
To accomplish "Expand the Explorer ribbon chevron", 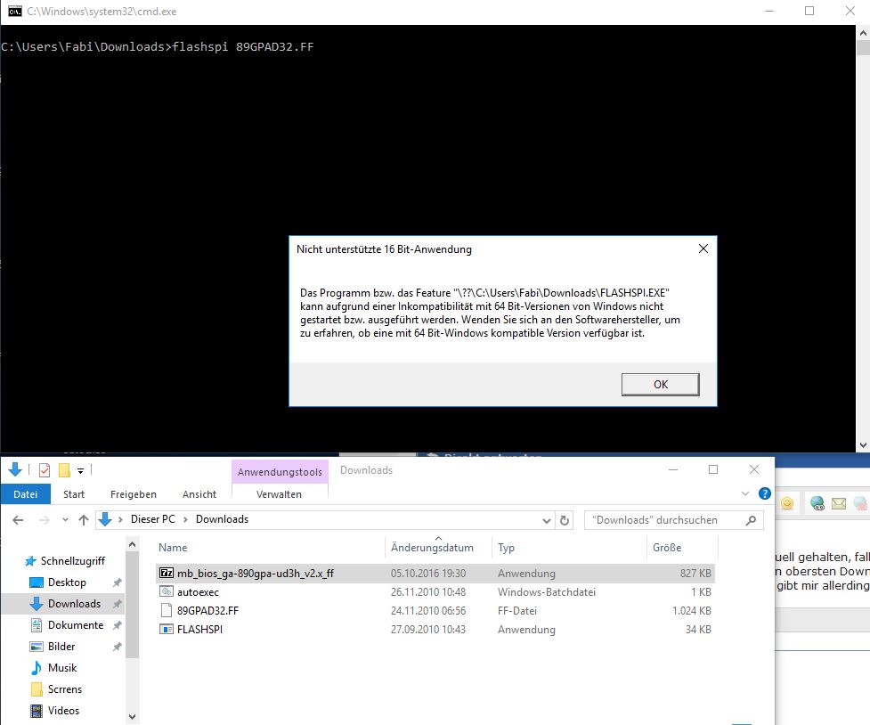I will tap(745, 493).
